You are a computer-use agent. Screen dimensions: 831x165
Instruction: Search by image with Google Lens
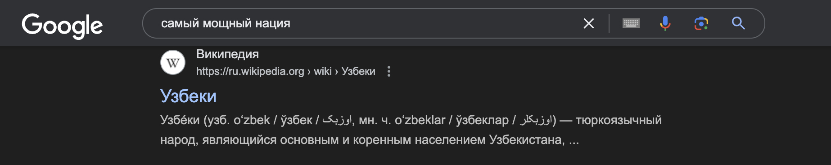[x=701, y=23]
